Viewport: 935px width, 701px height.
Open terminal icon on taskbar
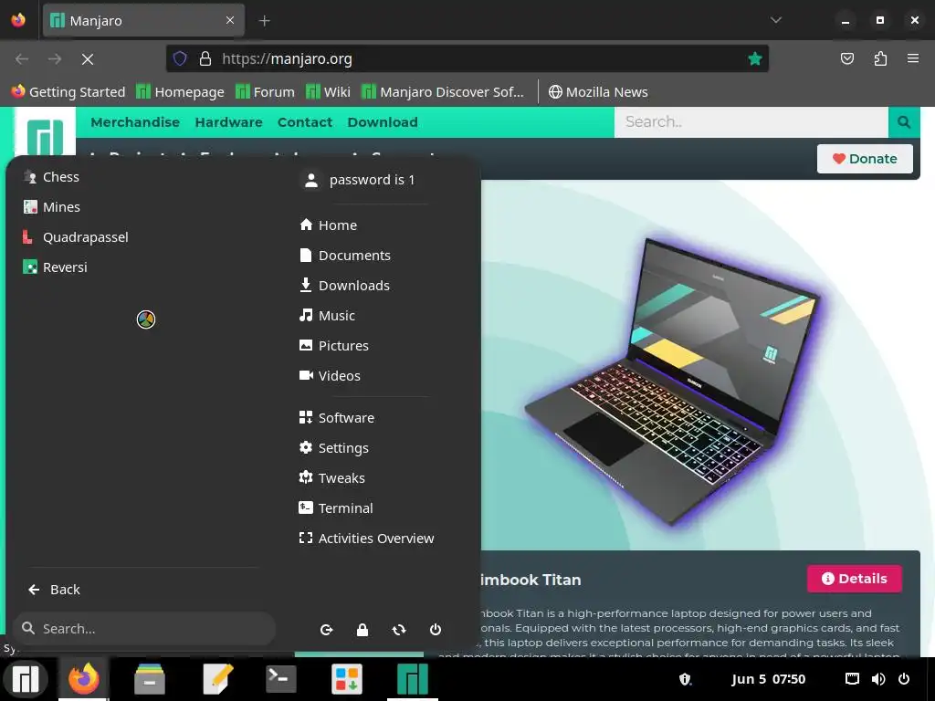280,679
